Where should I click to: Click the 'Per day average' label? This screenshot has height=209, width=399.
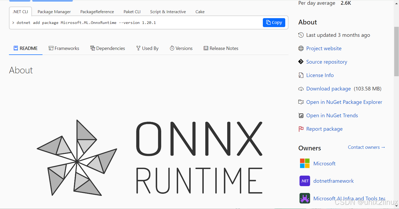317,3
